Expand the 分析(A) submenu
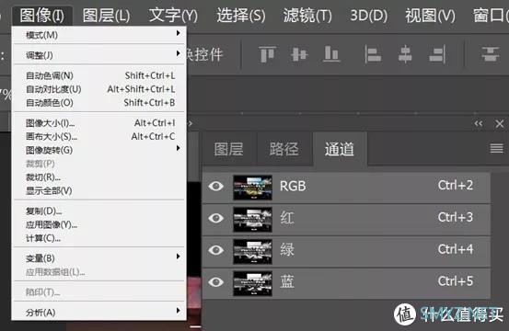509x331 pixels. point(99,313)
